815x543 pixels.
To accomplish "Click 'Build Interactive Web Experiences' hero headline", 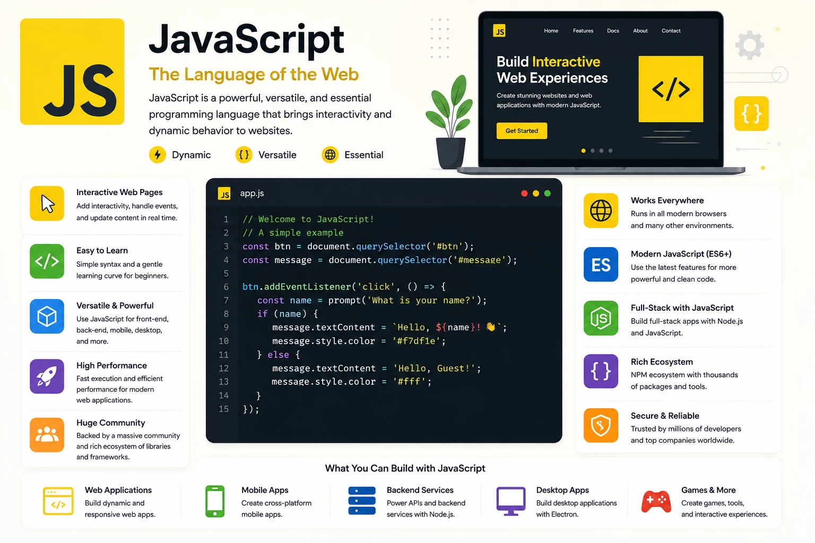I will pyautogui.click(x=552, y=69).
